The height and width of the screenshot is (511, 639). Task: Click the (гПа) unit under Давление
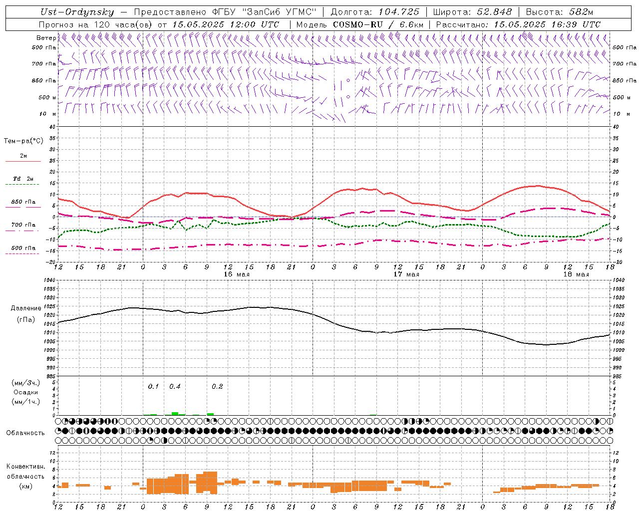(26, 320)
